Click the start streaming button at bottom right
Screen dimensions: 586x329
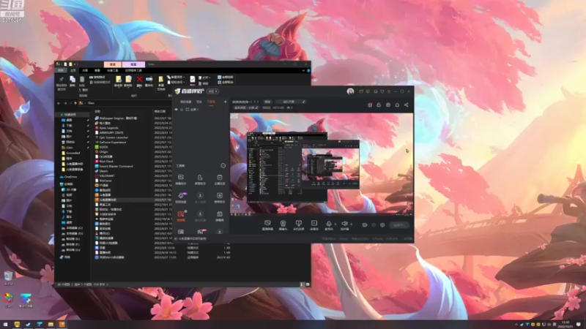[398, 225]
